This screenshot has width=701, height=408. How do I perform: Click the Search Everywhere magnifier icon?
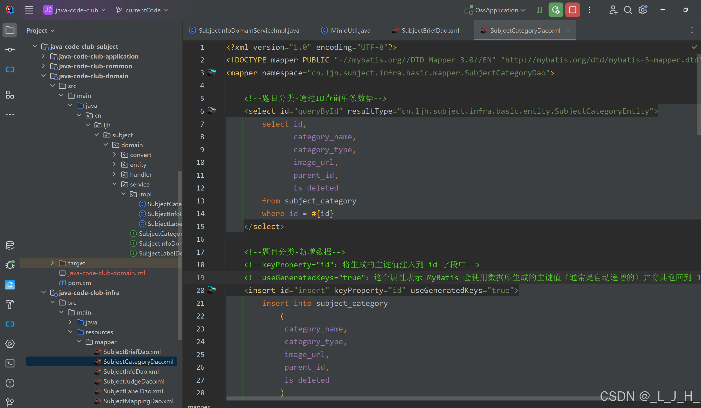628,10
